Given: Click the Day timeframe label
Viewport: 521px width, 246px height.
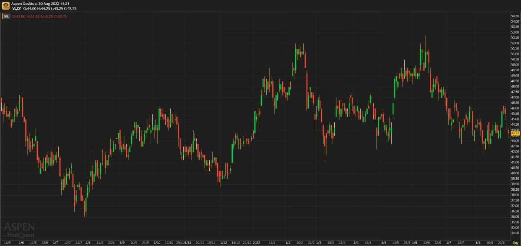Looking at the screenshot, I should point(515,243).
